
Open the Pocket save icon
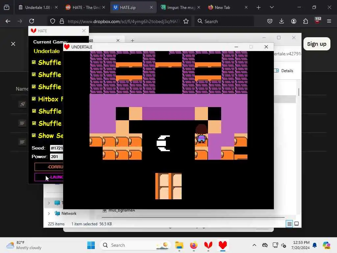[270, 21]
